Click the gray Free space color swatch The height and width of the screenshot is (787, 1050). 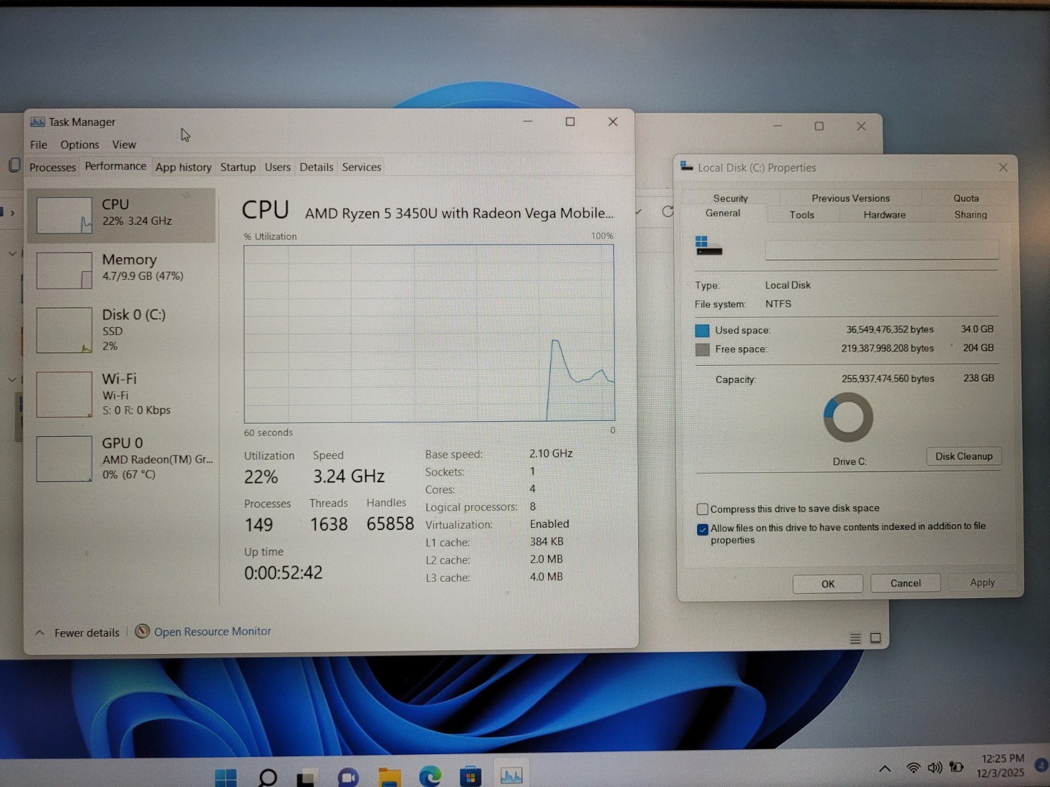click(x=702, y=350)
